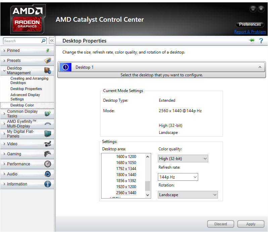Collapse the sidebar with double-arrow button

pos(52,41)
